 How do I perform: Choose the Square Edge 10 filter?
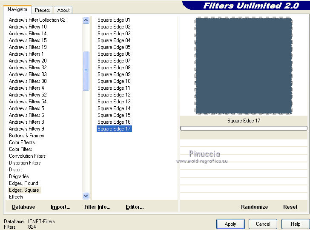point(114,81)
